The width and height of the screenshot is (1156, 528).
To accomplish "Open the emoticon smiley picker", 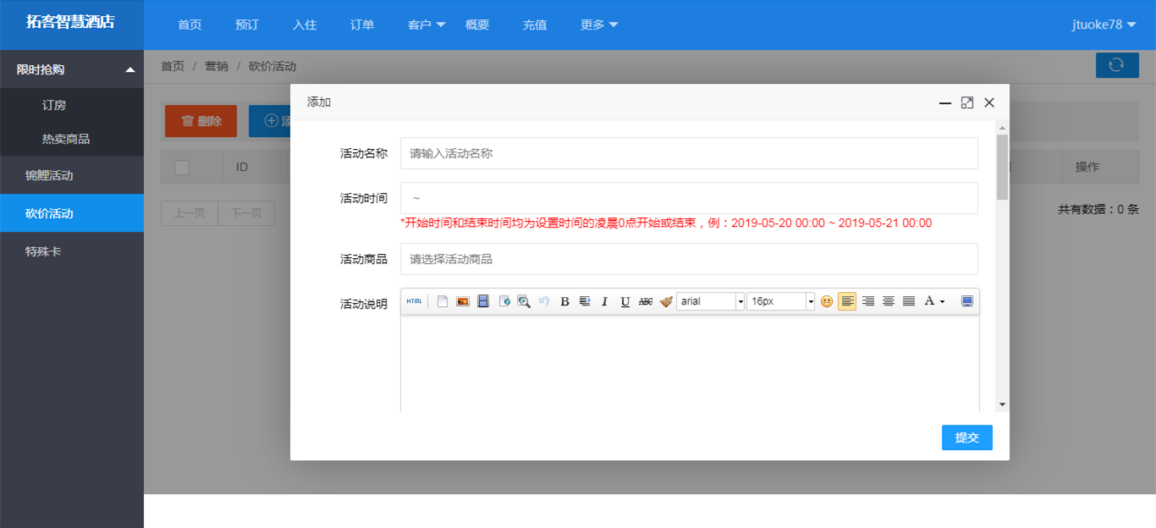I will tap(827, 301).
